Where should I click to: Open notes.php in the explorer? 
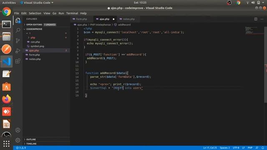click(35, 59)
